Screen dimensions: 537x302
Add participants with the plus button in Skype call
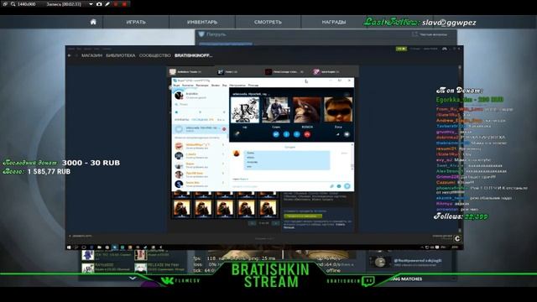[296, 134]
